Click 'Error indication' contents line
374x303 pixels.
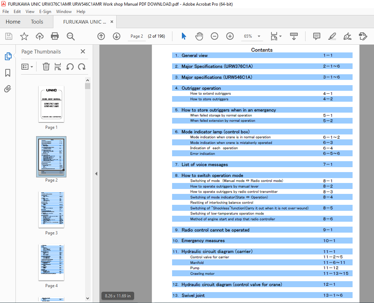tap(262, 154)
